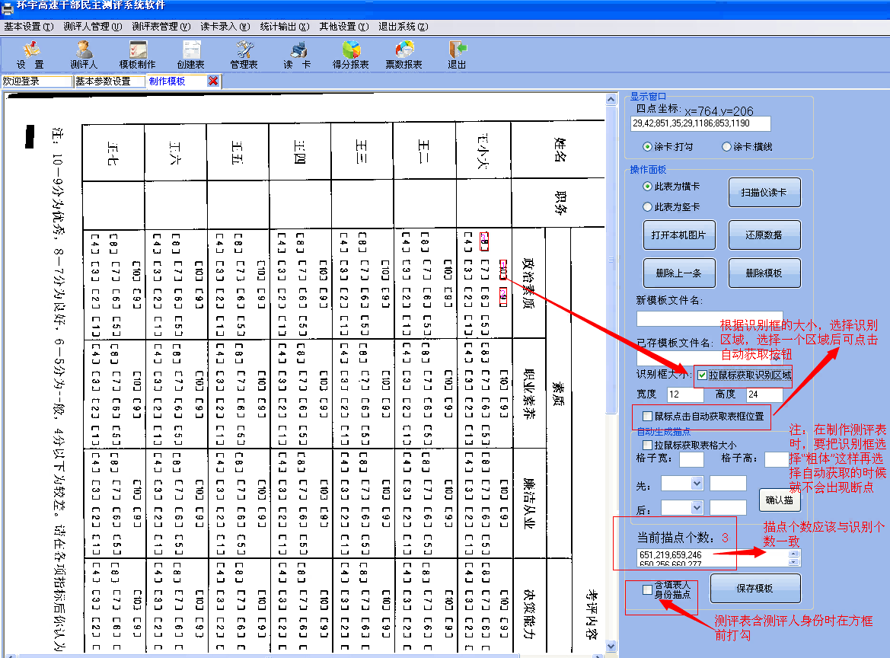Open the 票数报表 toolbar icon

(x=404, y=55)
